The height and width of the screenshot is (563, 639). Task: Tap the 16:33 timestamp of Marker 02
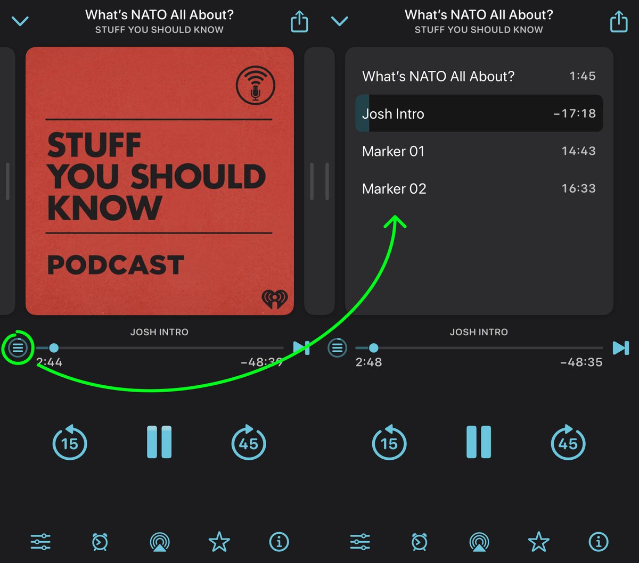579,188
